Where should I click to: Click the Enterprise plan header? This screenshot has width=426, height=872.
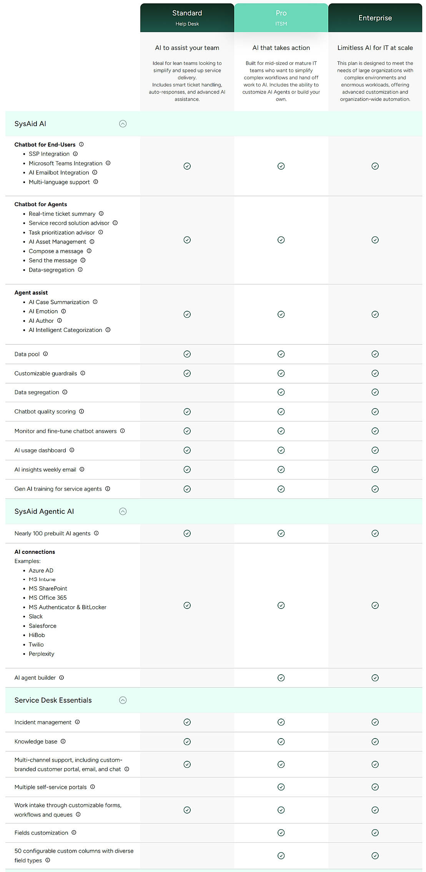click(375, 17)
